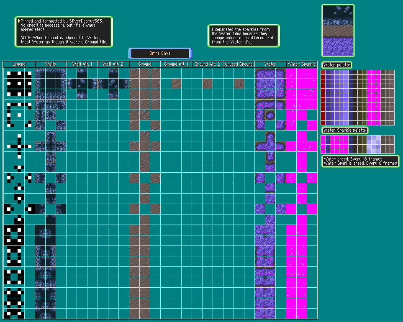Viewport: 403px width, 322px height.
Task: Click the 'Ripped and formatted by SilverDeoxys563.' line
Action: pos(62,21)
